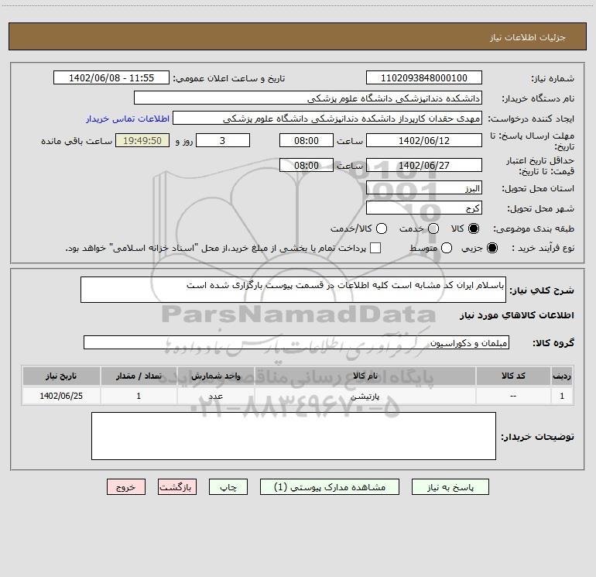Select the متوسط purchase type radio
596x577 pixels.
click(447, 248)
